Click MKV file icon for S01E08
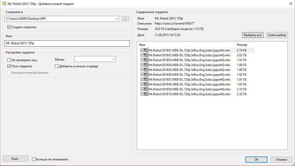 (146, 84)
